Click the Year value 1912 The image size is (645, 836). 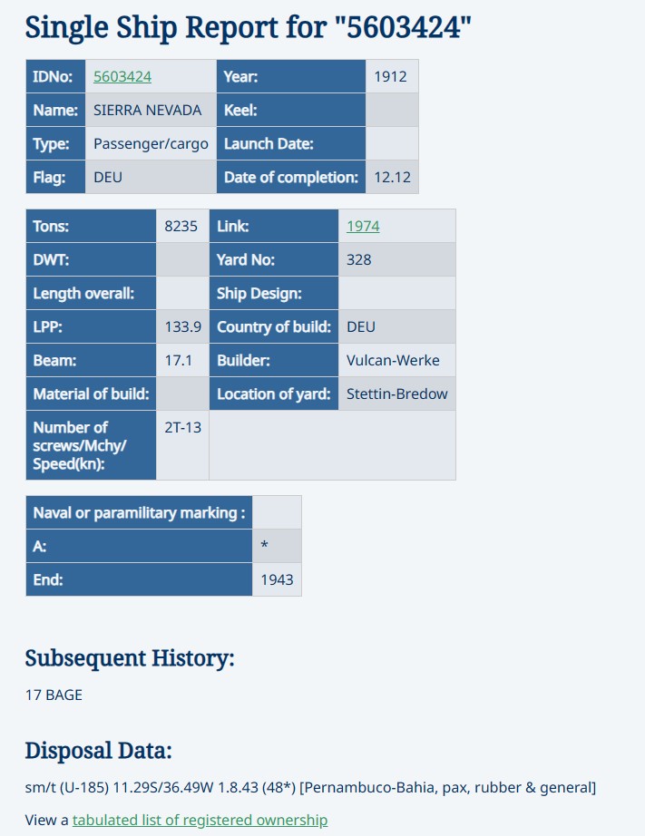(392, 76)
